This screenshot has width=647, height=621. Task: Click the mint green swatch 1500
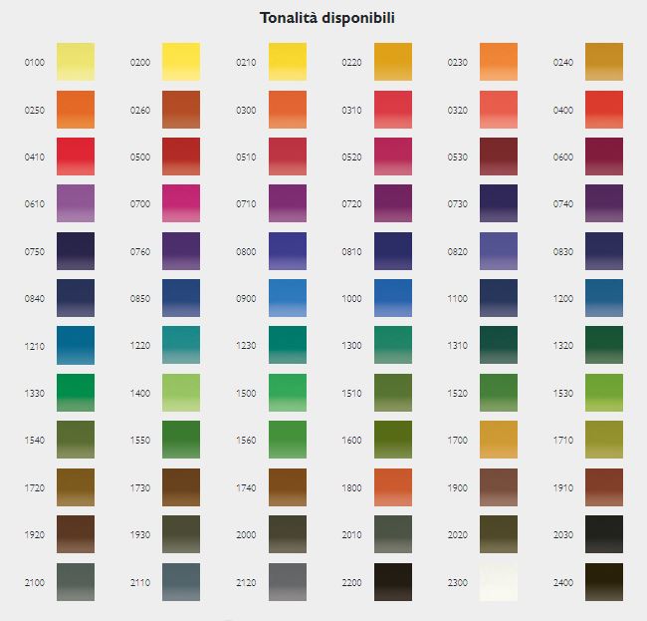288,393
